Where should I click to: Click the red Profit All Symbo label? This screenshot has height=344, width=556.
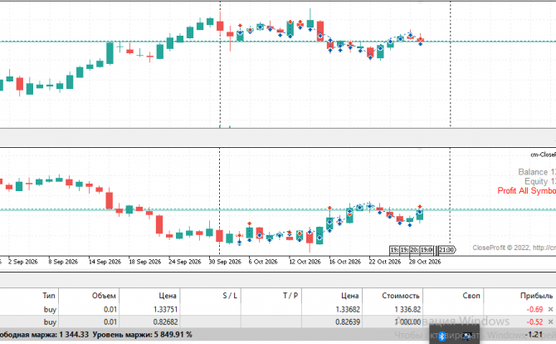coord(527,190)
